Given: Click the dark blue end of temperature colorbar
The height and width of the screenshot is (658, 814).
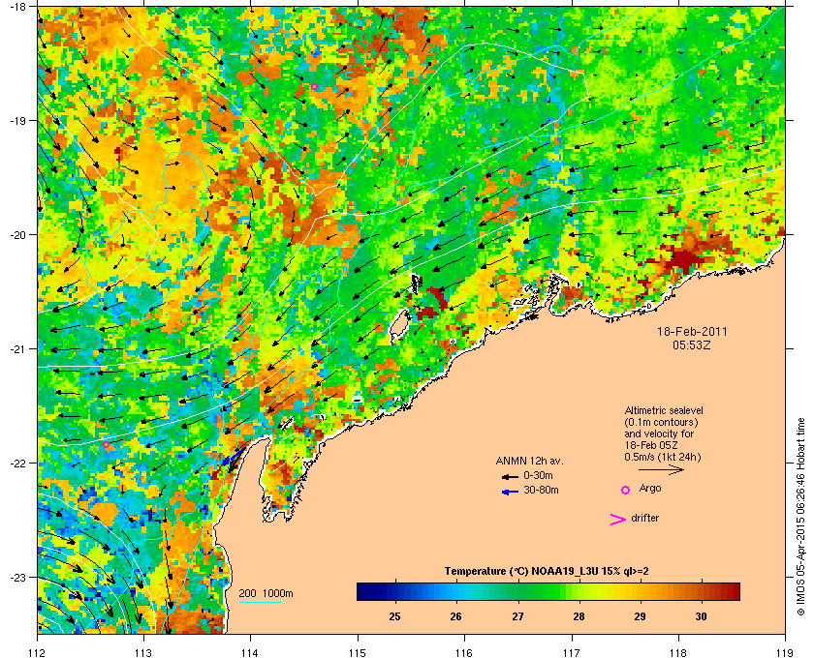Looking at the screenshot, I should pyautogui.click(x=366, y=591).
